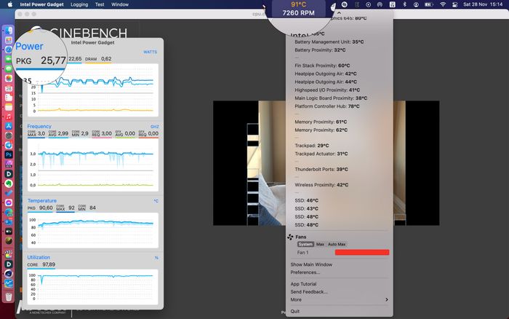
Task: Click the upward scroll chevron atop sensor menu
Action: (340, 13)
